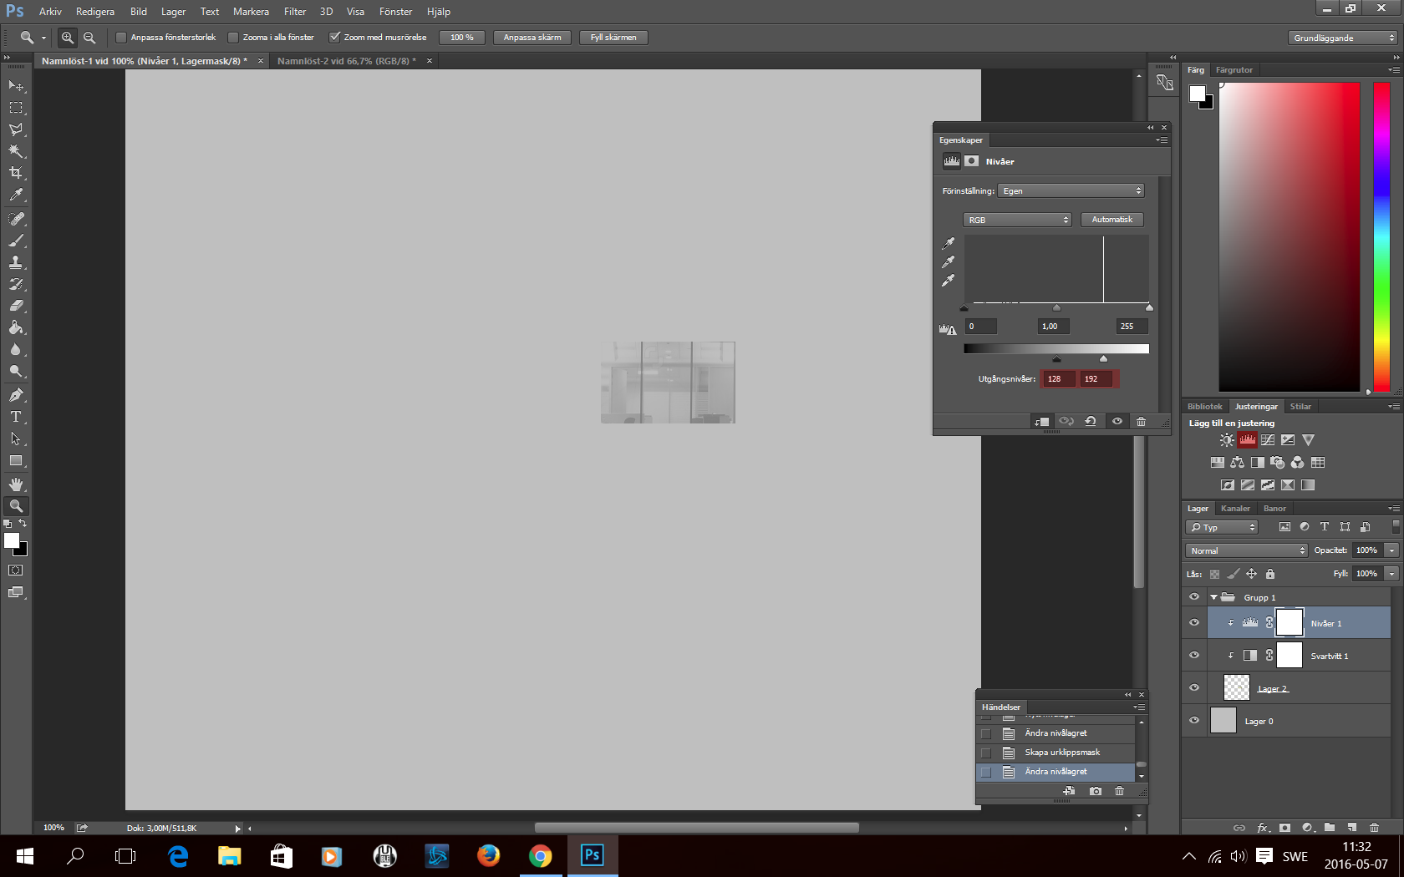This screenshot has height=877, width=1404.
Task: Select the Hand tool
Action: click(x=16, y=484)
